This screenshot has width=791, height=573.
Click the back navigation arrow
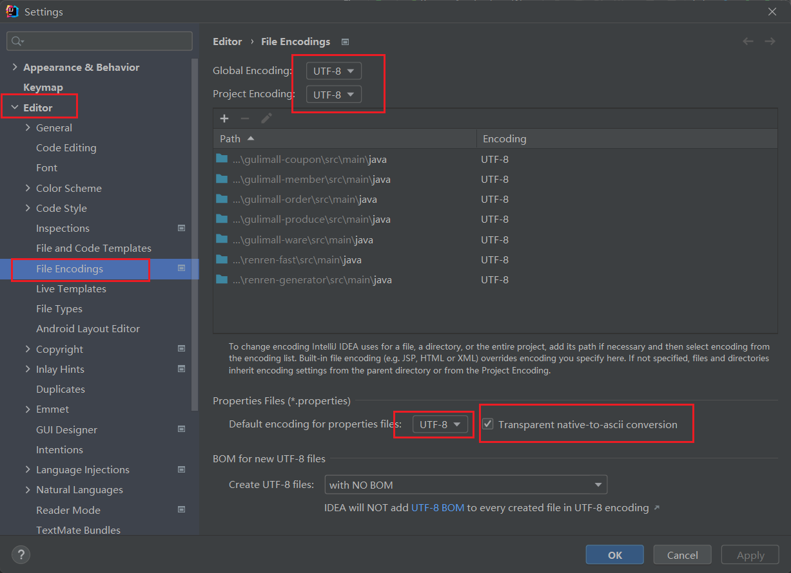pyautogui.click(x=748, y=41)
